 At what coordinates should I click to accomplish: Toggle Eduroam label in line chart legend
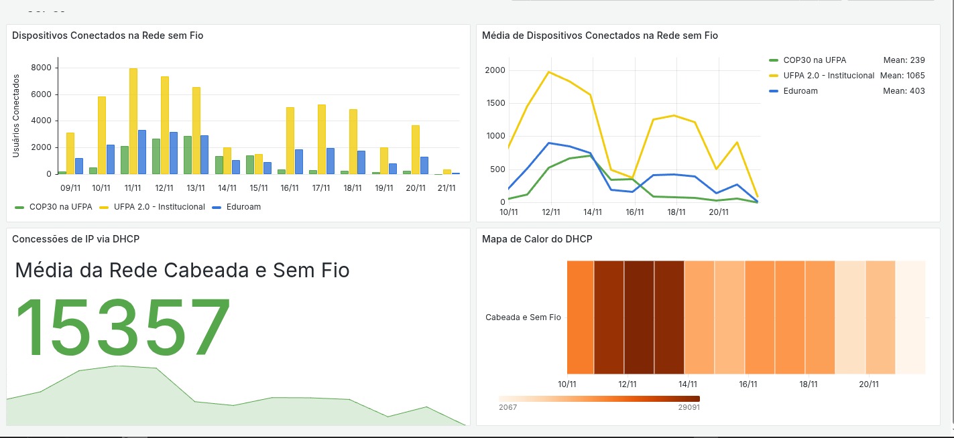tap(800, 91)
